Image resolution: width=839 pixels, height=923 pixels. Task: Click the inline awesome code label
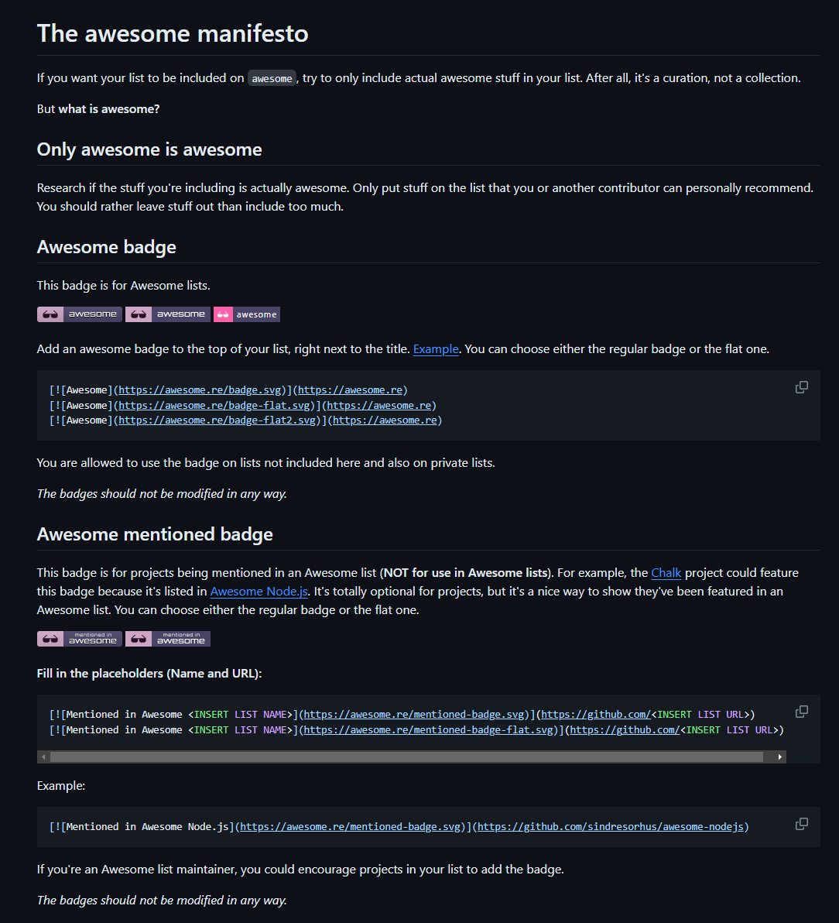(x=272, y=78)
